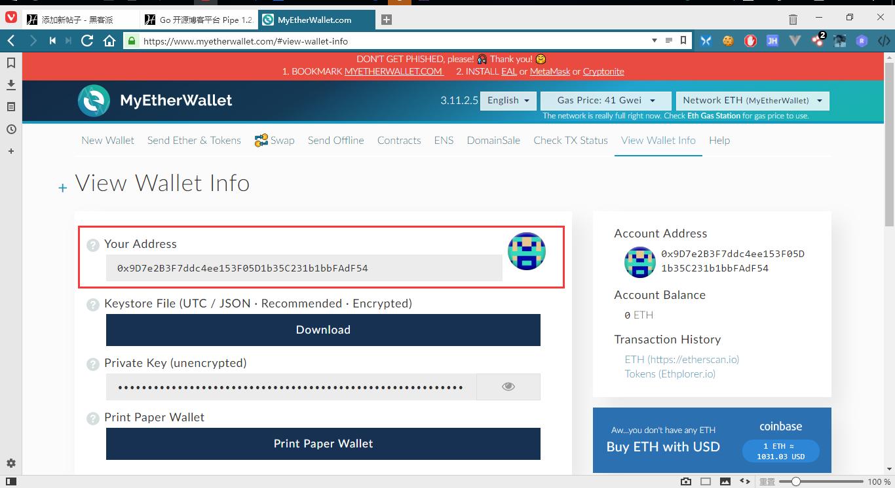Switch to the Go 开源博客平台 Pipe tab

click(199, 20)
